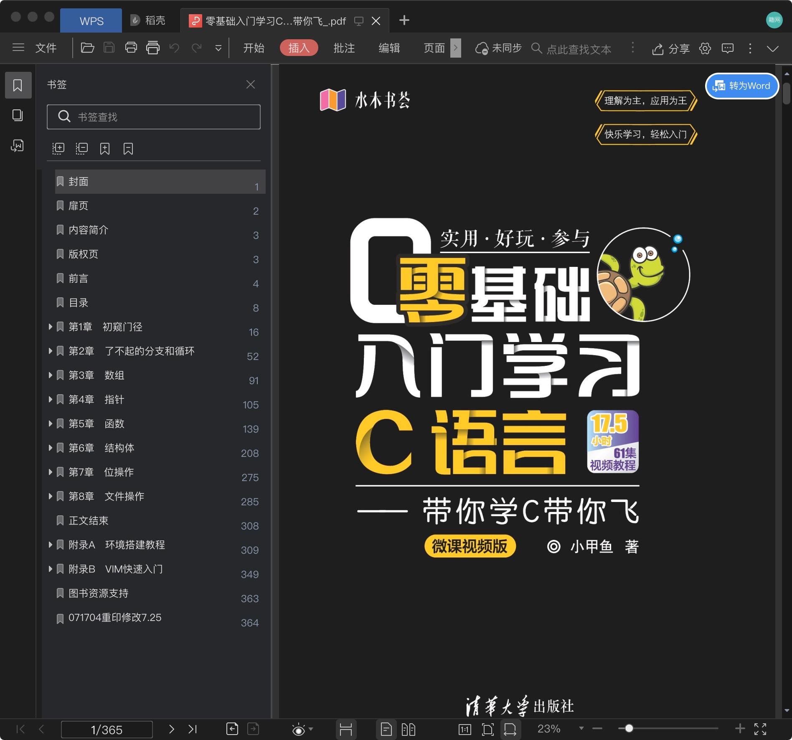Select fit width zoom mode

coord(510,729)
